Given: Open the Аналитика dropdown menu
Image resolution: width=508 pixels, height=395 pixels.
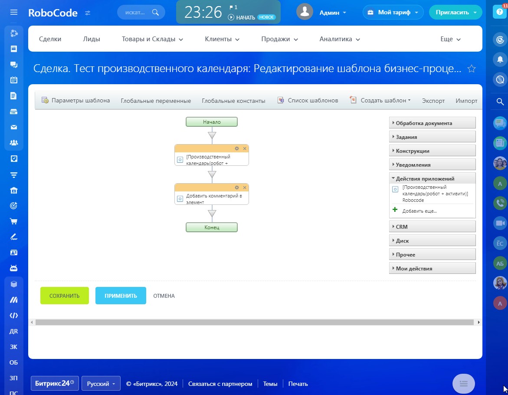Looking at the screenshot, I should 340,39.
